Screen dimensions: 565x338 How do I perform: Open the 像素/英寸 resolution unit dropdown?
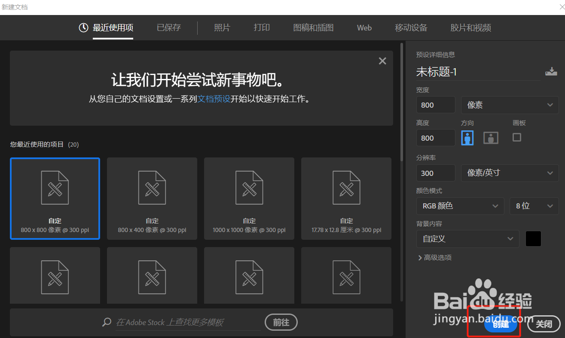pos(510,173)
